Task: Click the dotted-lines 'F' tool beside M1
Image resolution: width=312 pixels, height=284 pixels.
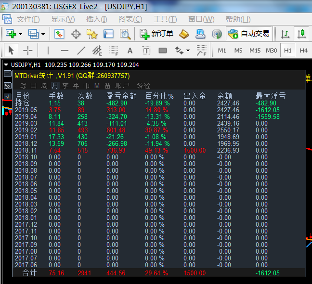Action: pyautogui.click(x=202, y=51)
